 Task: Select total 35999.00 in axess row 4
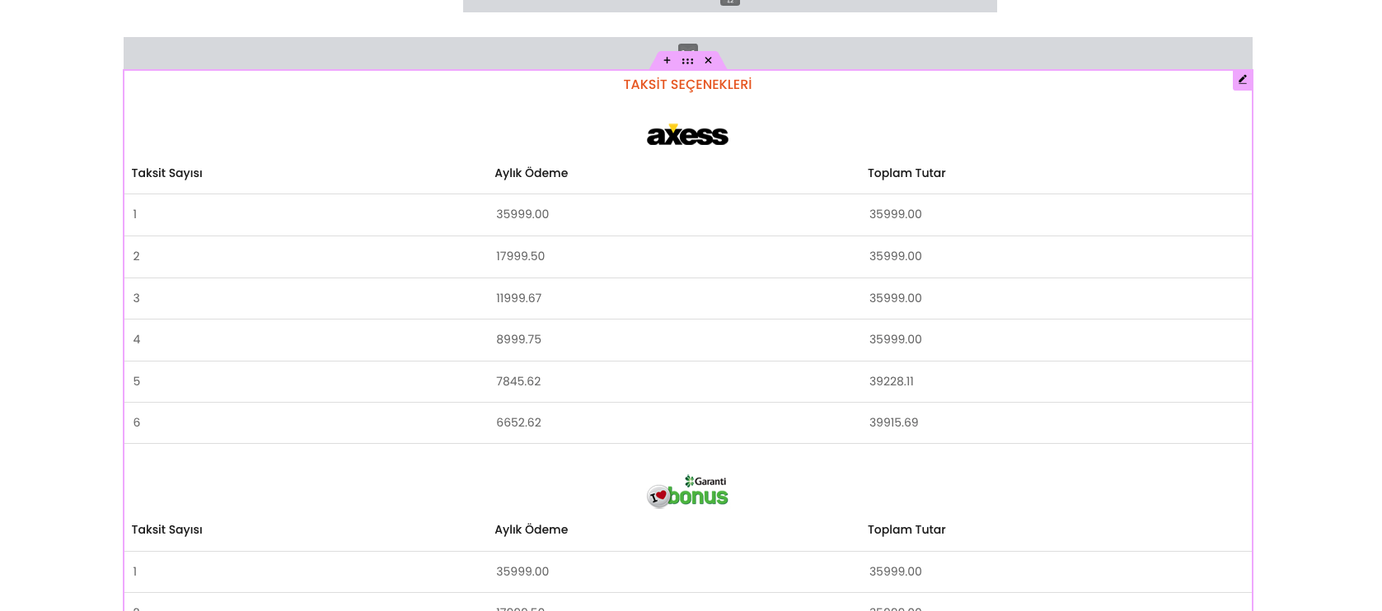(x=896, y=339)
